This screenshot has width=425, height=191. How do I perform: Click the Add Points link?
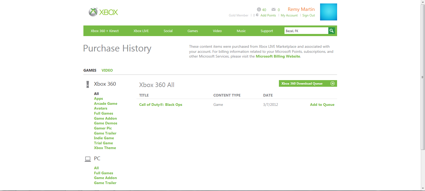(x=268, y=15)
